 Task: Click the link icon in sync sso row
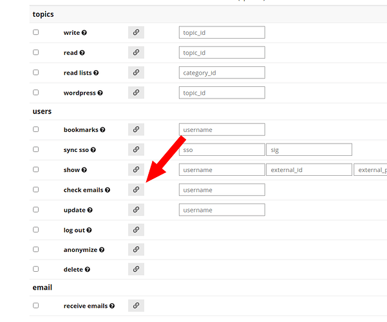tap(136, 149)
